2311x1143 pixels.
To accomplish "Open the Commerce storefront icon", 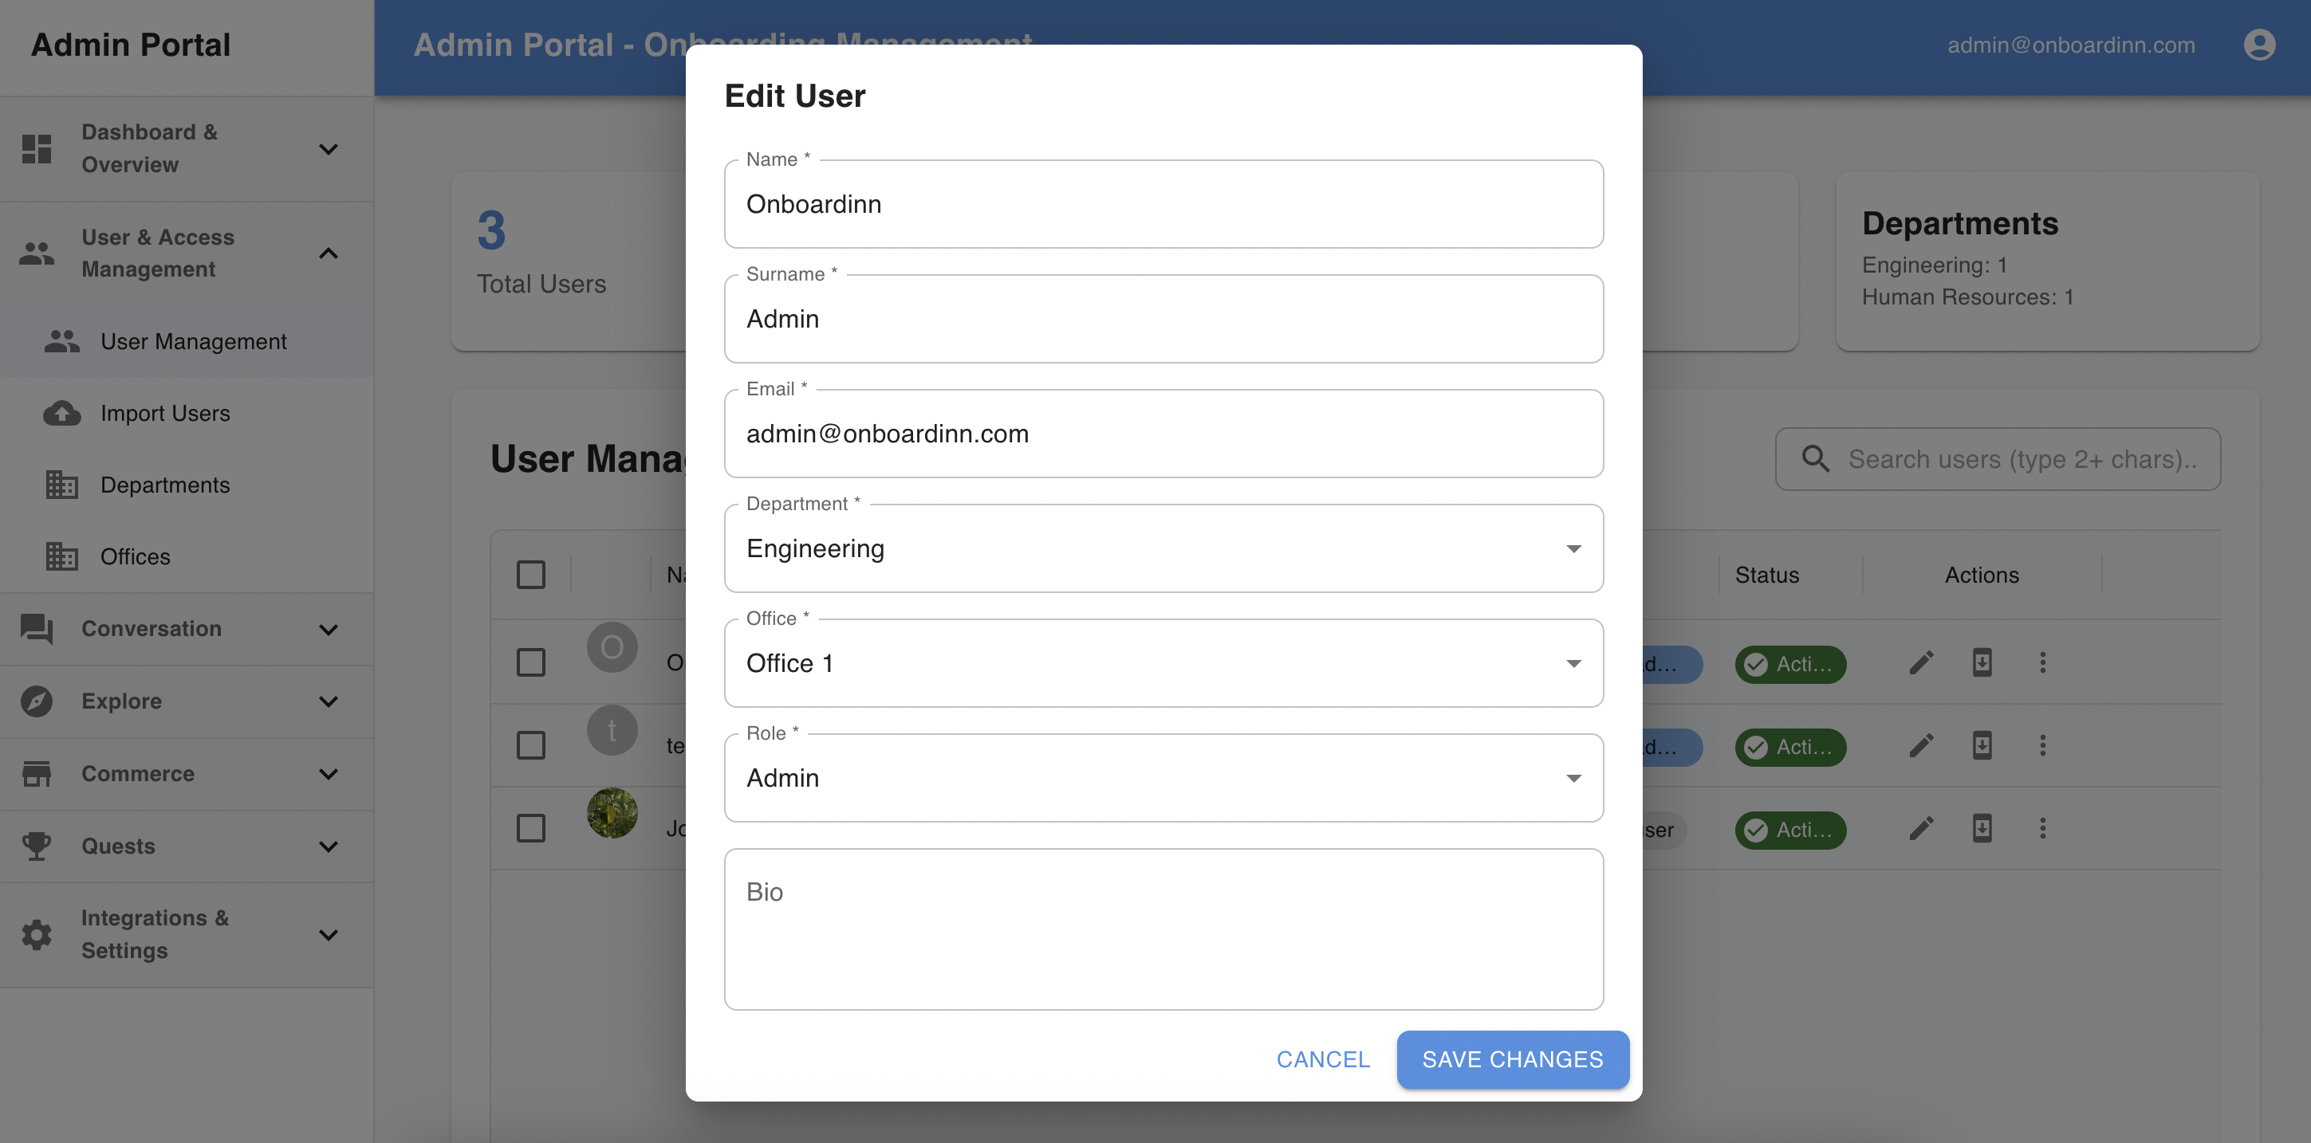I will pos(36,772).
